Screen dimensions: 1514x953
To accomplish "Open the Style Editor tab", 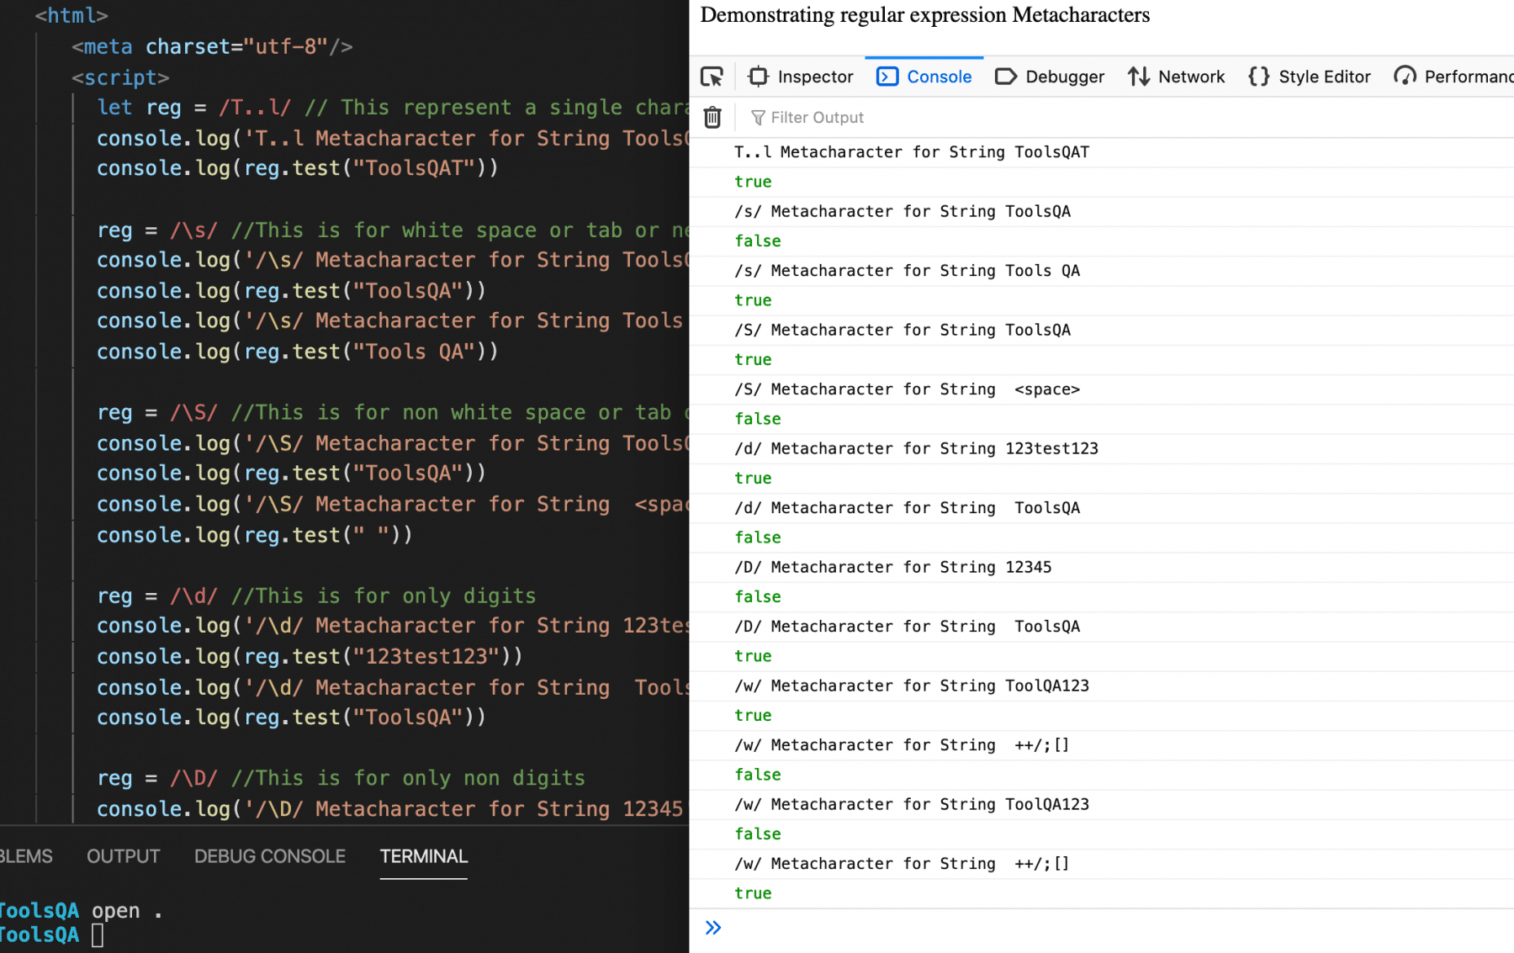I will coord(1310,77).
